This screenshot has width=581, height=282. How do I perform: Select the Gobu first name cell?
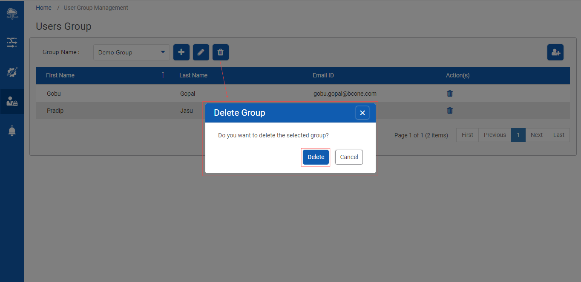54,94
